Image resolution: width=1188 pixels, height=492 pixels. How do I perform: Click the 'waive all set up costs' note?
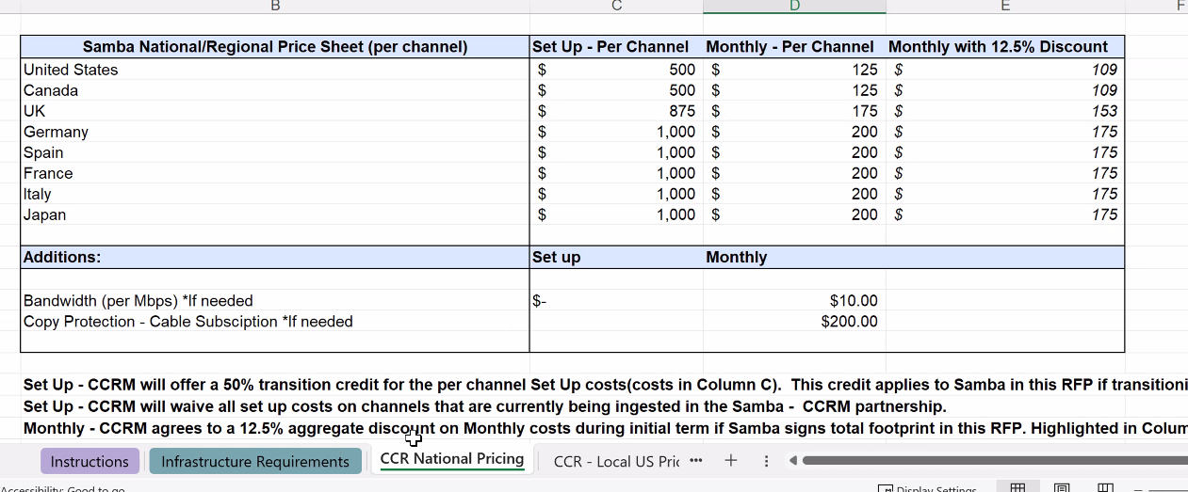[484, 406]
